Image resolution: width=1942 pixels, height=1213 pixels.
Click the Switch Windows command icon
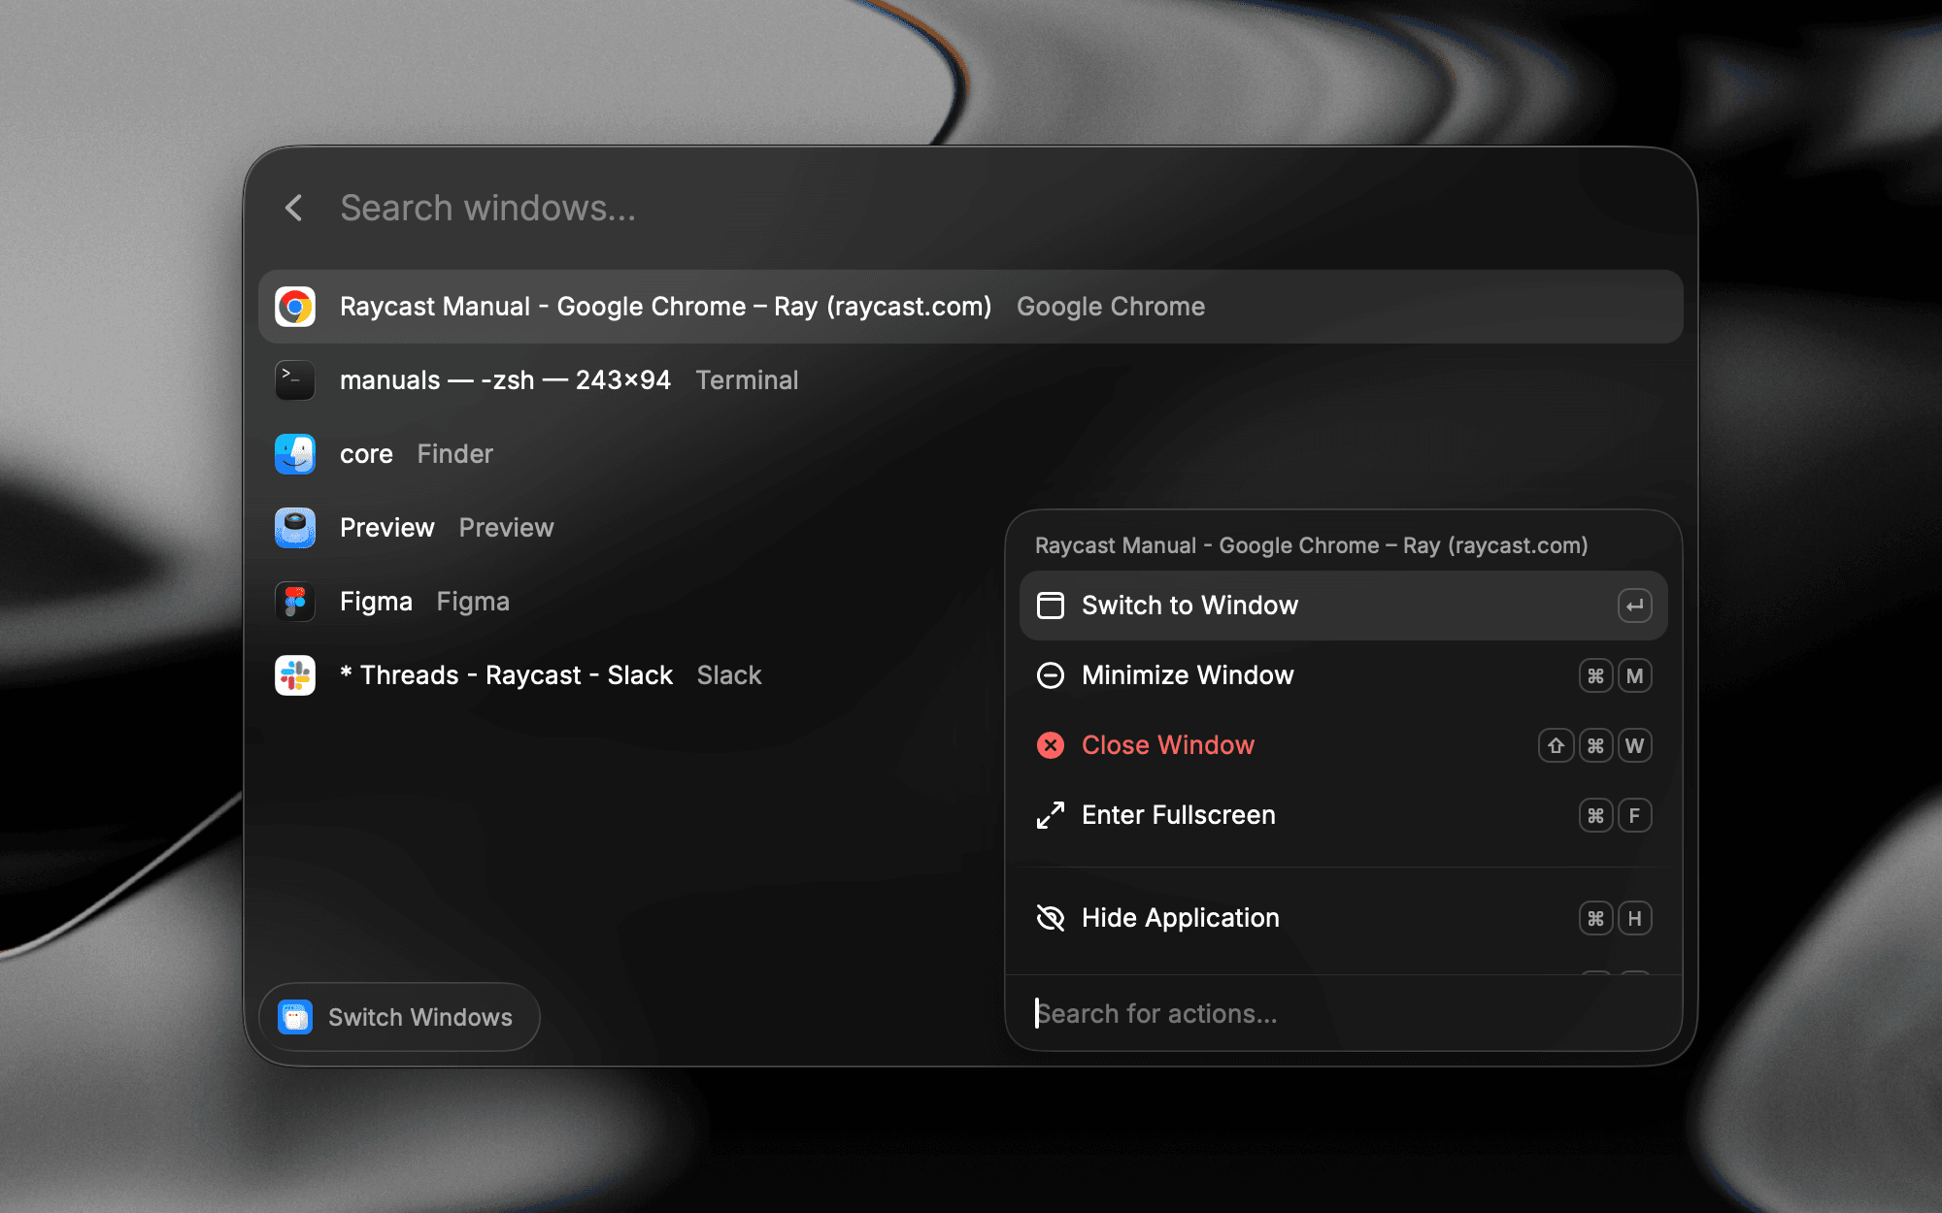(x=295, y=1017)
